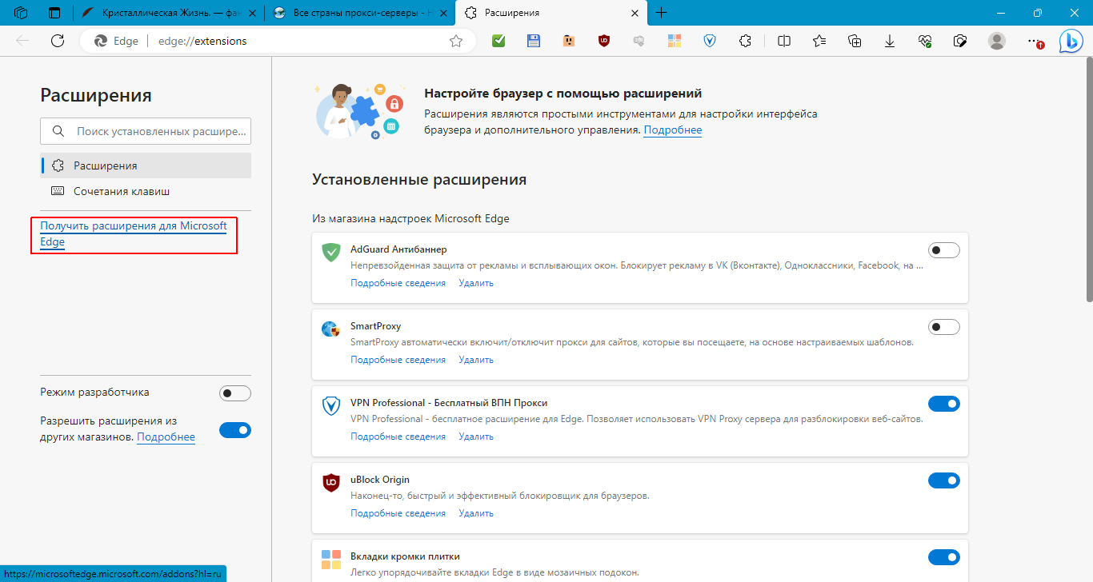Refresh the extensions page

(58, 41)
